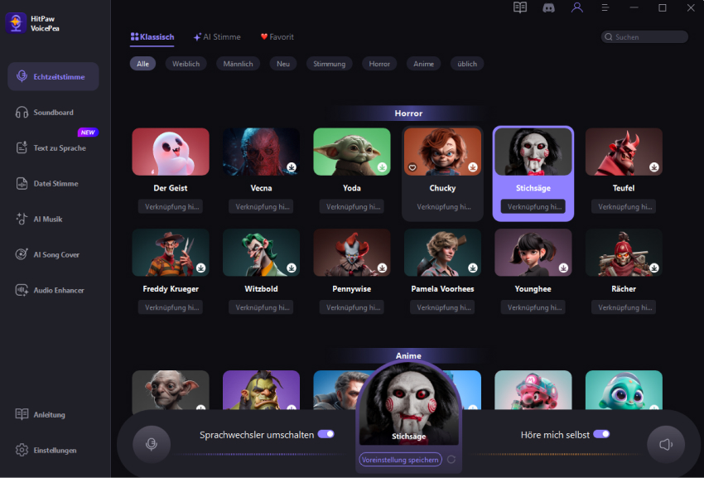Viewport: 704px width, 478px height.
Task: Open the hamburger menu icon in title bar
Action: [605, 7]
